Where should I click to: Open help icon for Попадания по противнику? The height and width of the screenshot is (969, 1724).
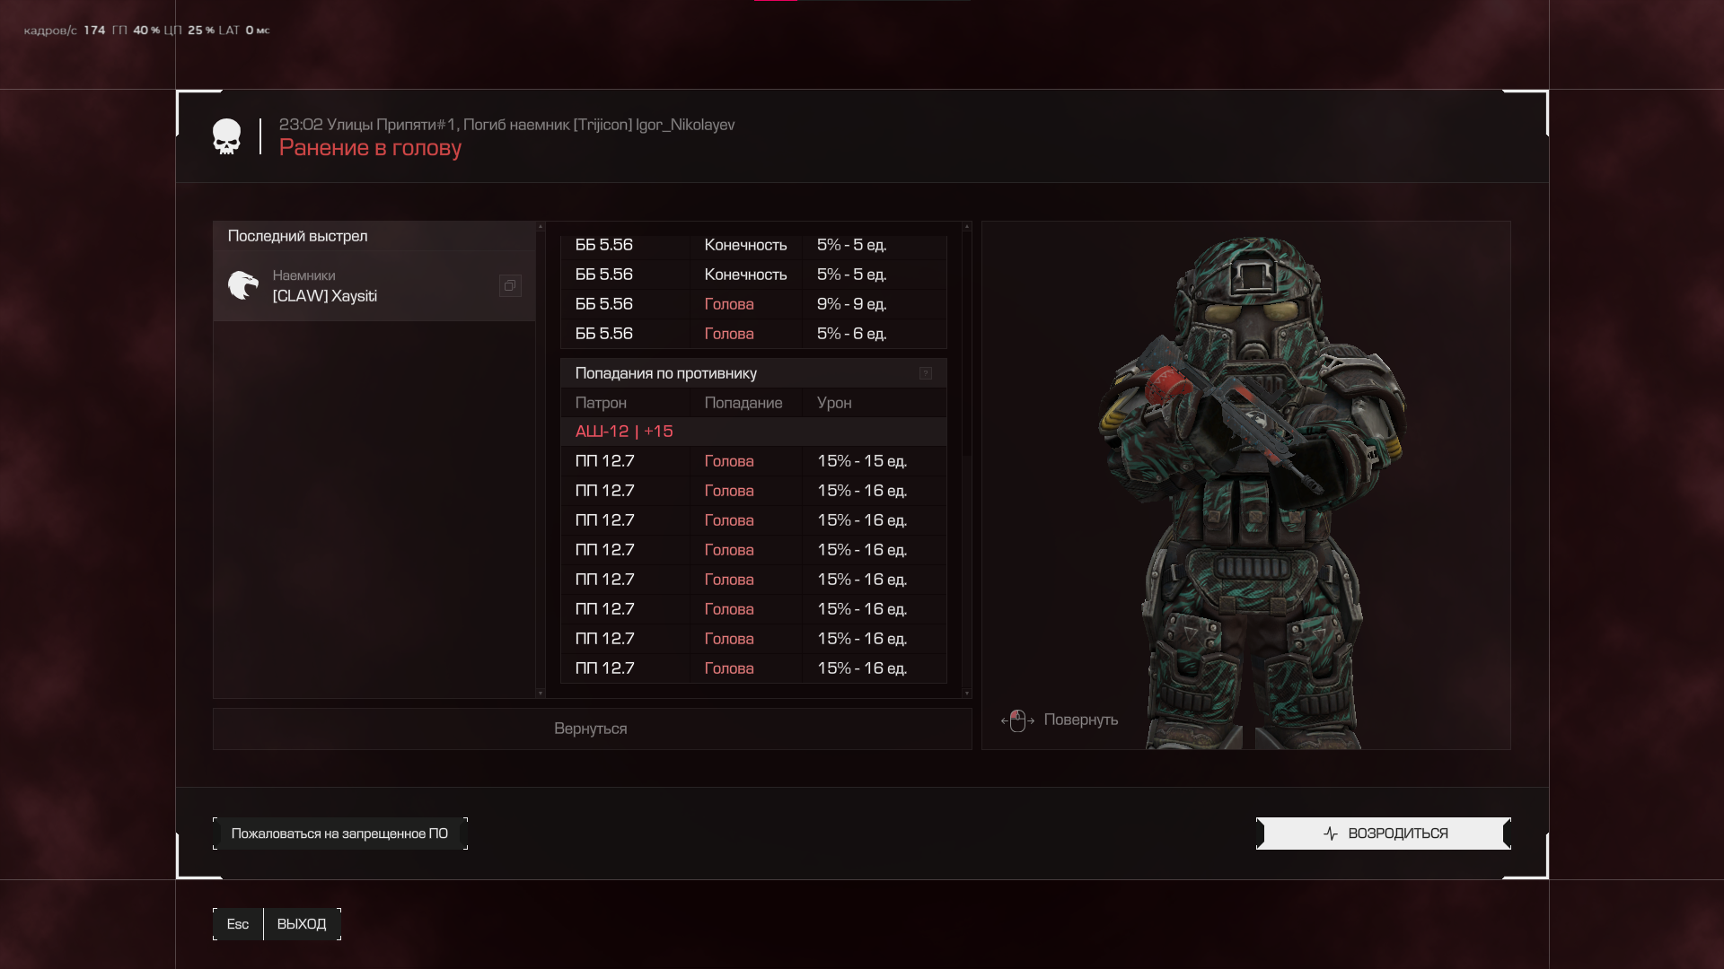click(926, 373)
